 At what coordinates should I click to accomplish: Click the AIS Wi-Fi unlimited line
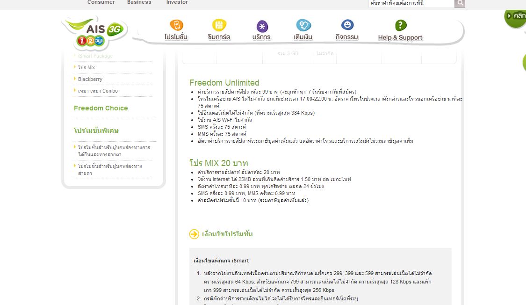(x=225, y=120)
